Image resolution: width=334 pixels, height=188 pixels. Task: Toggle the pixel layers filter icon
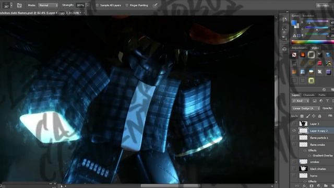click(315, 101)
